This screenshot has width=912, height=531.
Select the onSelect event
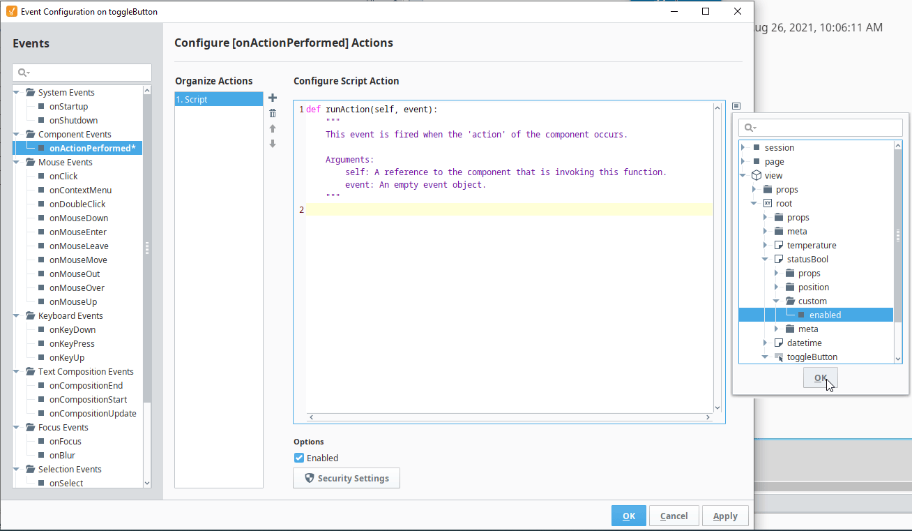66,483
